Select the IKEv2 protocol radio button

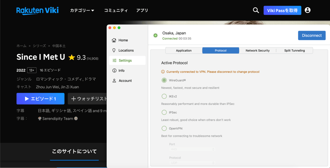164,96
